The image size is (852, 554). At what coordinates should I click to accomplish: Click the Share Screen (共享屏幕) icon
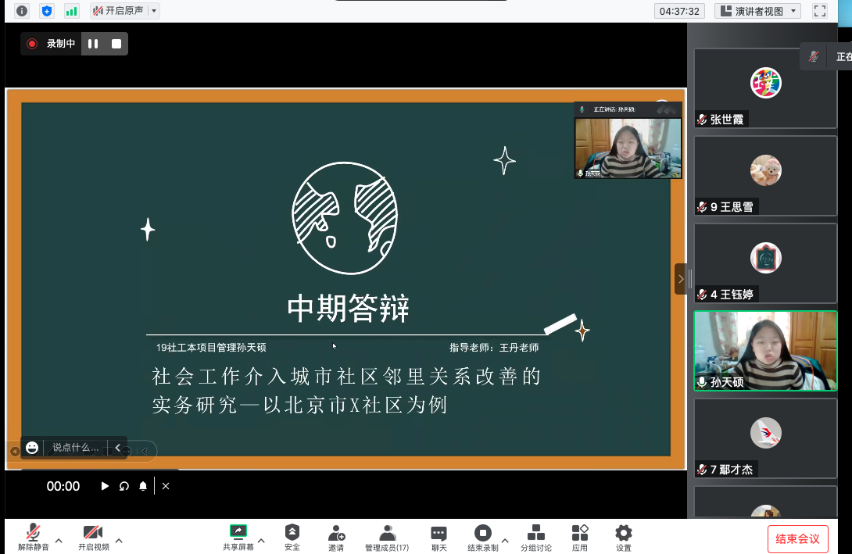click(x=238, y=535)
